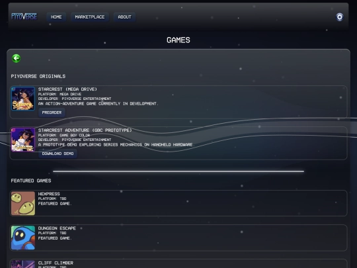Open the About menu item
Image resolution: width=357 pixels, height=268 pixels.
[x=124, y=17]
